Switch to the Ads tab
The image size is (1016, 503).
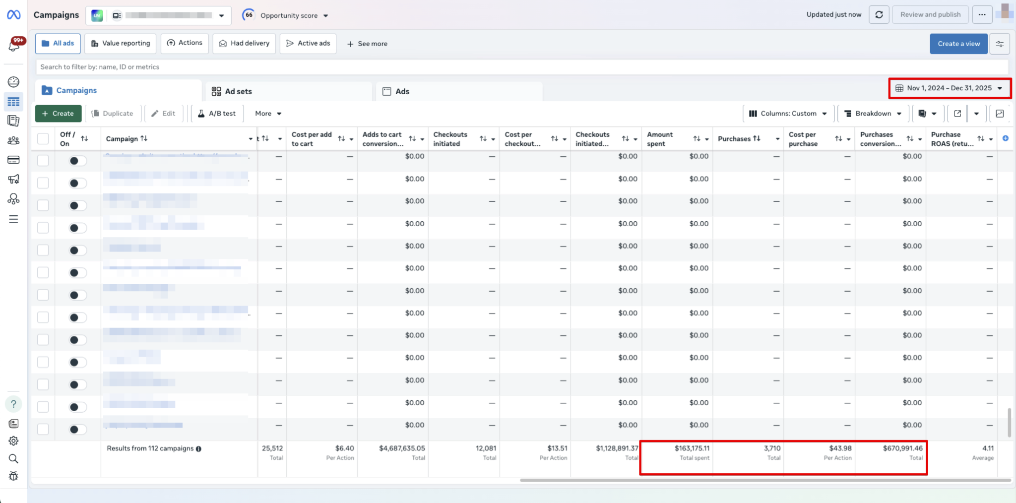[402, 91]
